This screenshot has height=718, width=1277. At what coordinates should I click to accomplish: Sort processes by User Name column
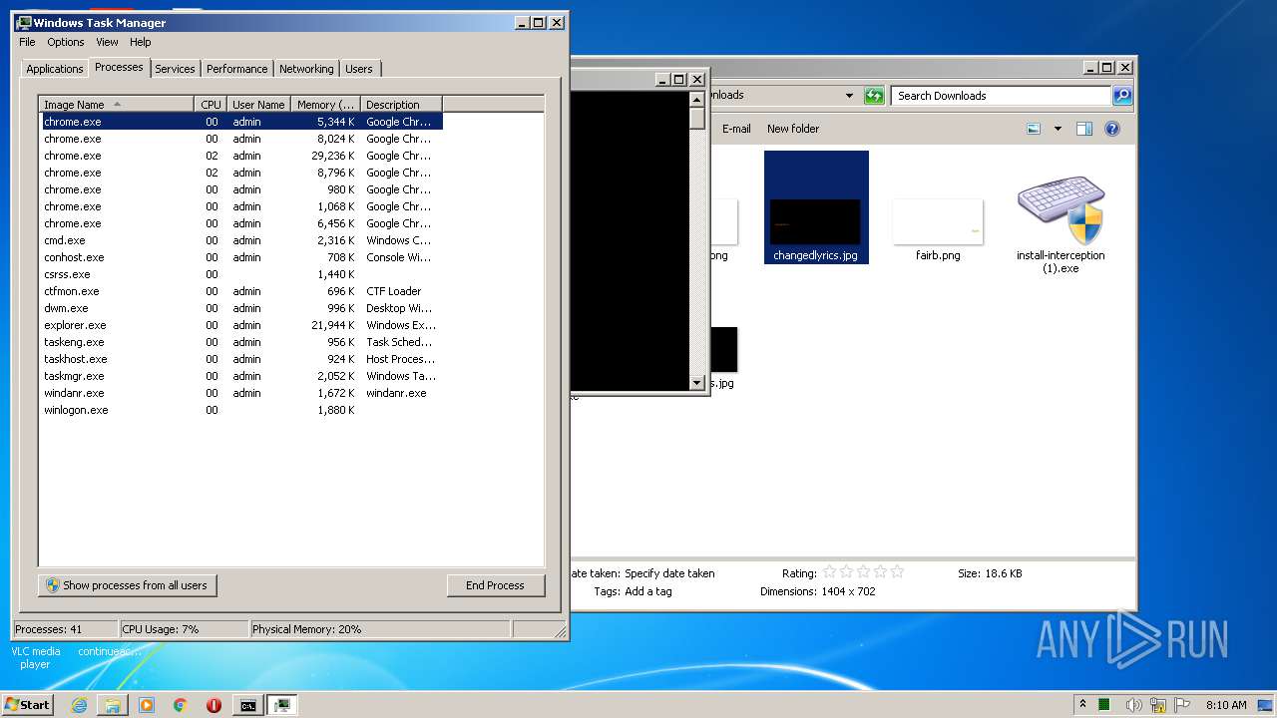click(x=258, y=104)
